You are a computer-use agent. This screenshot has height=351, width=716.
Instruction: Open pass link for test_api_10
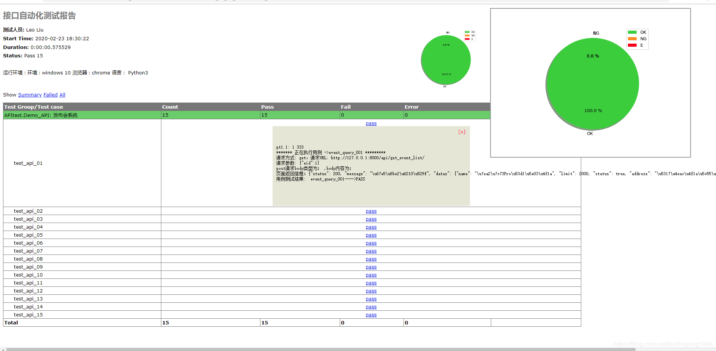371,275
